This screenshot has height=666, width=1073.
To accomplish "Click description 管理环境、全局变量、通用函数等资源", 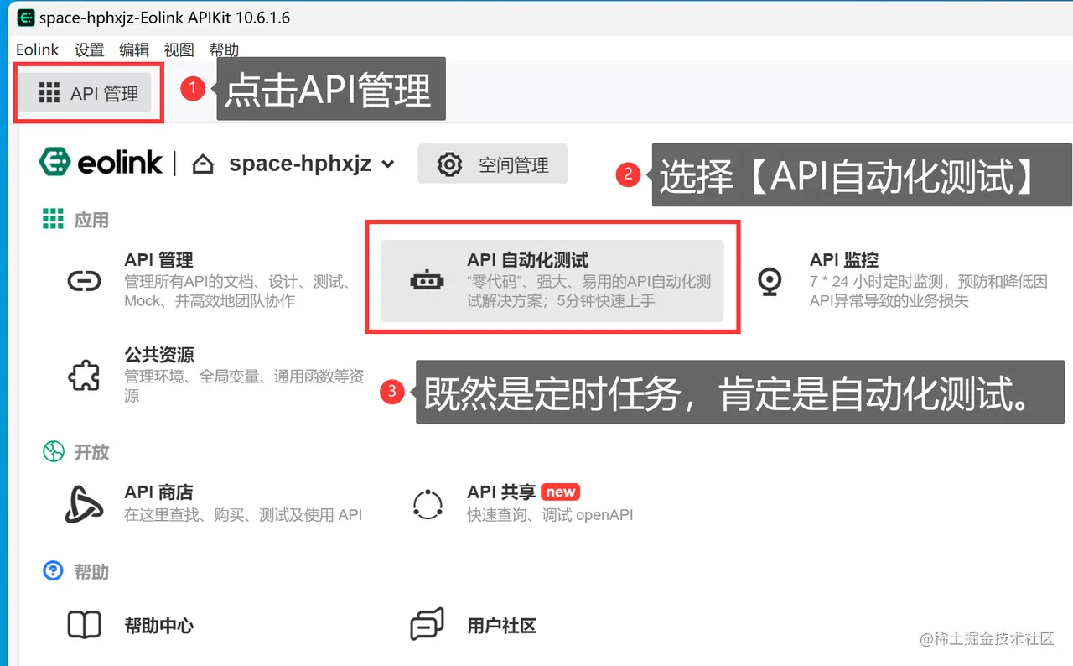I will [x=245, y=386].
